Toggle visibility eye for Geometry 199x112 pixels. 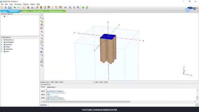click(5, 44)
